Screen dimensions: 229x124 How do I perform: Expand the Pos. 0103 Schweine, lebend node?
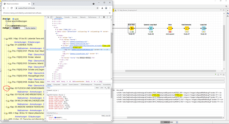click(8, 63)
